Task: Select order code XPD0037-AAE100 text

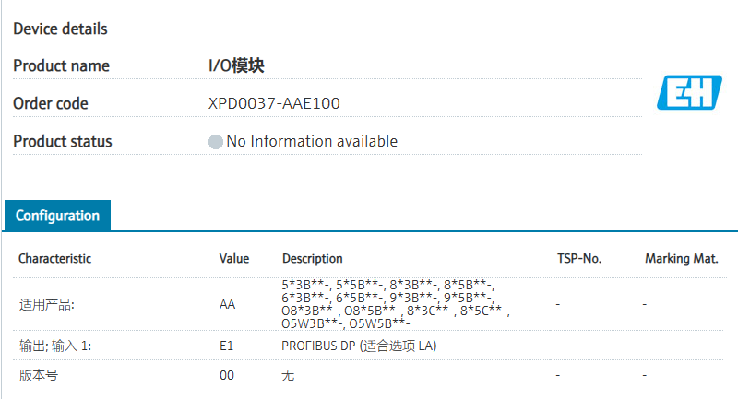Action: (274, 103)
